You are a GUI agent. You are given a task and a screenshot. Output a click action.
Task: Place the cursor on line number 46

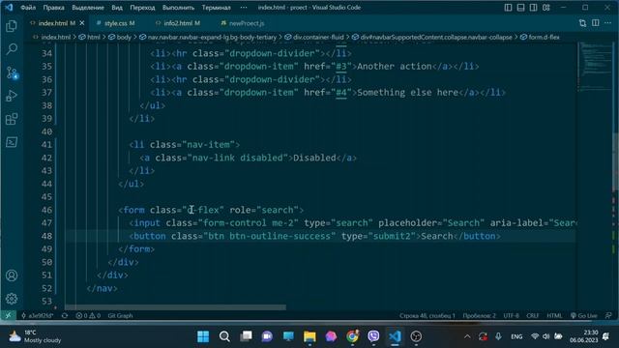[x=46, y=210]
